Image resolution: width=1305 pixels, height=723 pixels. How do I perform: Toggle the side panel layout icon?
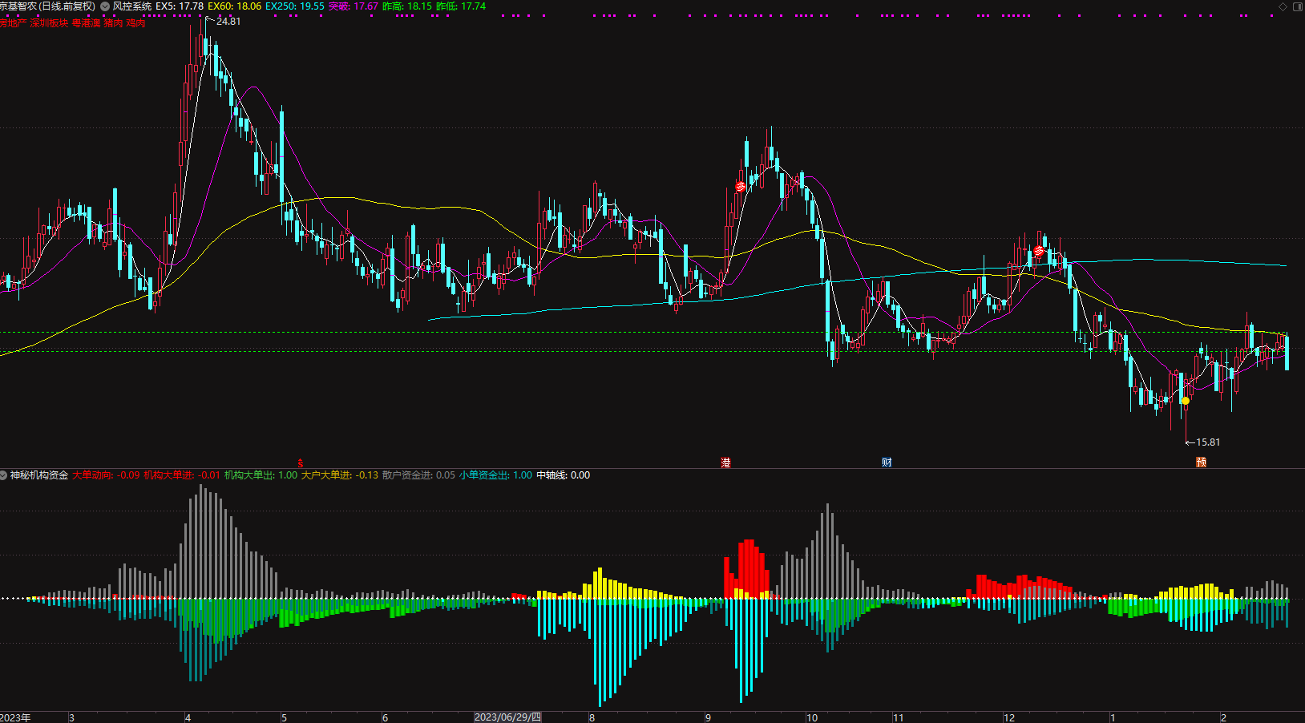tap(1298, 6)
